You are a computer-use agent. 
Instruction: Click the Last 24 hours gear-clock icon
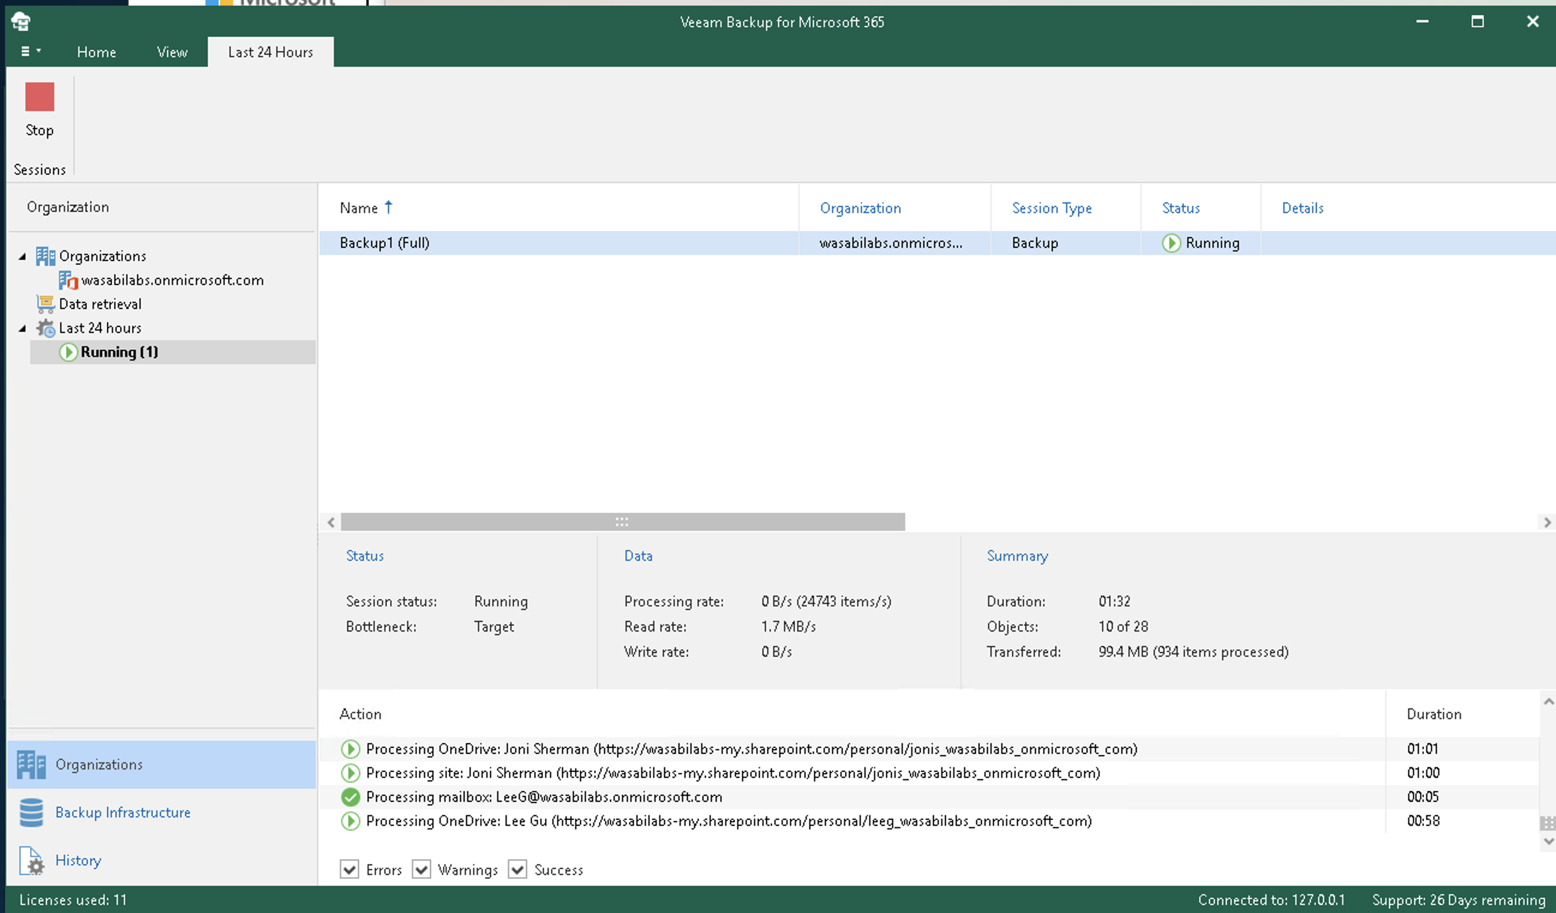[x=45, y=328]
